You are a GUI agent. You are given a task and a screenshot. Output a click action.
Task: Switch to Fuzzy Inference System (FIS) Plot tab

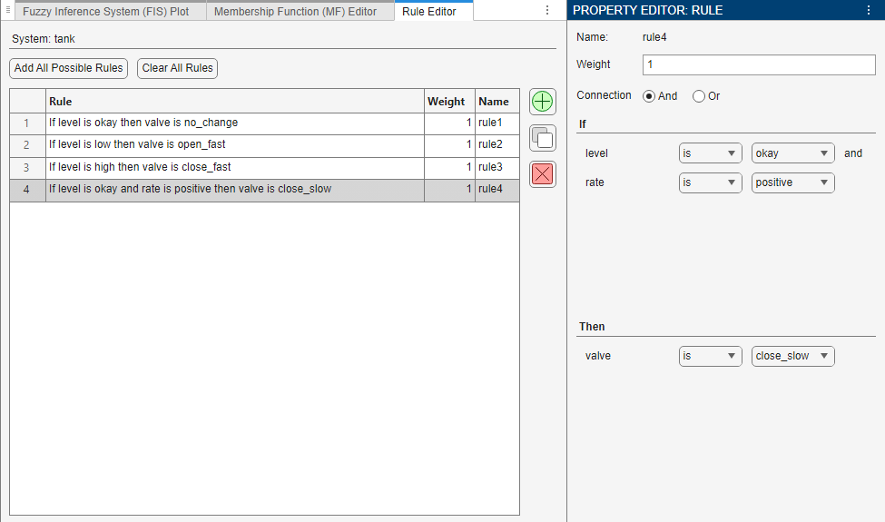point(105,11)
